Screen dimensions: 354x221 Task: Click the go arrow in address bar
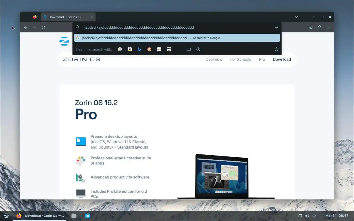[276, 27]
